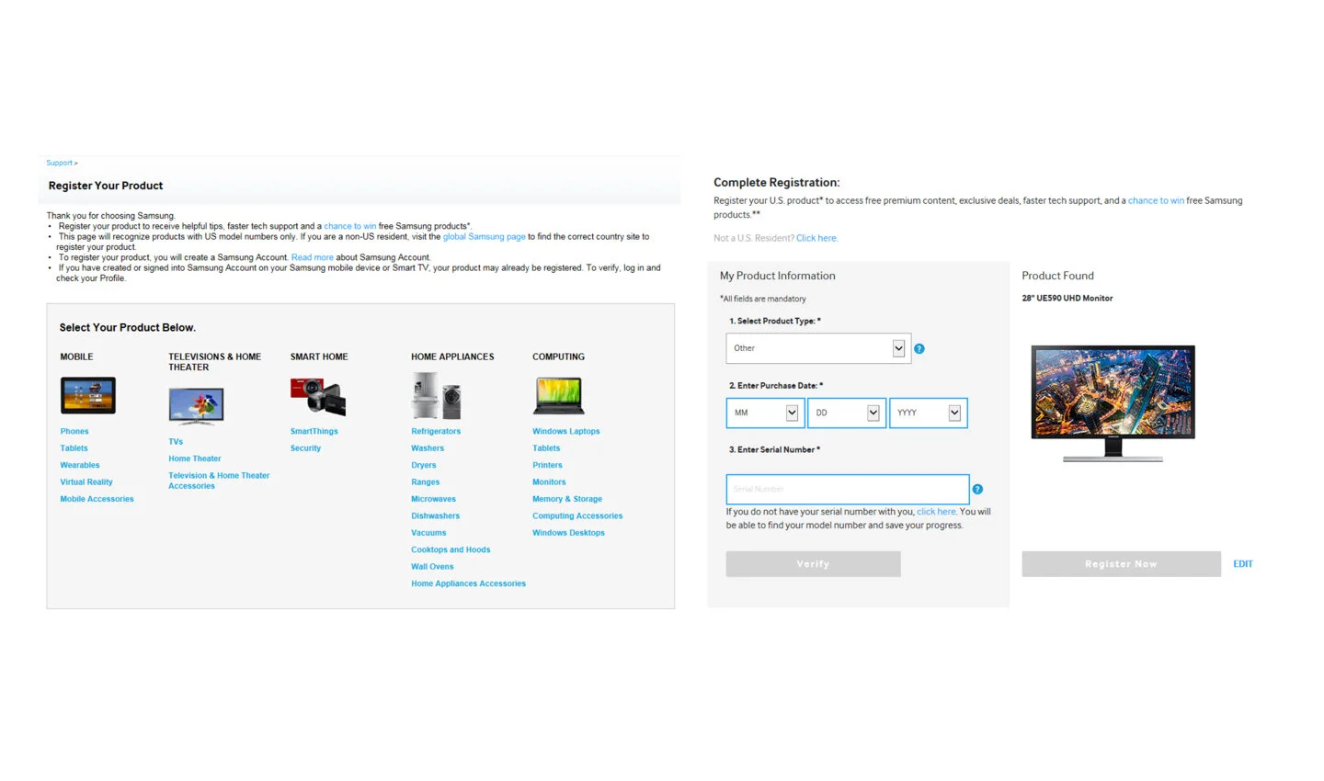Open the Tablets link under Mobile
Image resolution: width=1324 pixels, height=781 pixels.
point(74,448)
